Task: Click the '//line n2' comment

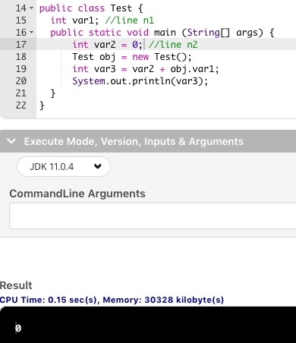Action: tap(173, 45)
